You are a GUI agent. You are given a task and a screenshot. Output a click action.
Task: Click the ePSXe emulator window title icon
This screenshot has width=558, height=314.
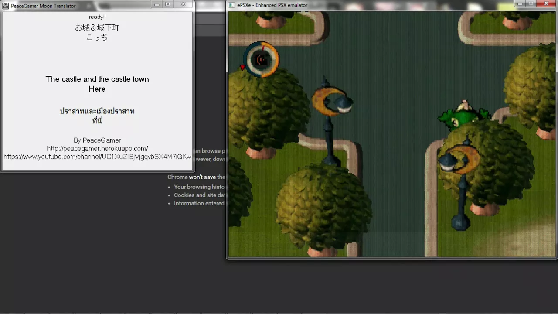(x=232, y=5)
